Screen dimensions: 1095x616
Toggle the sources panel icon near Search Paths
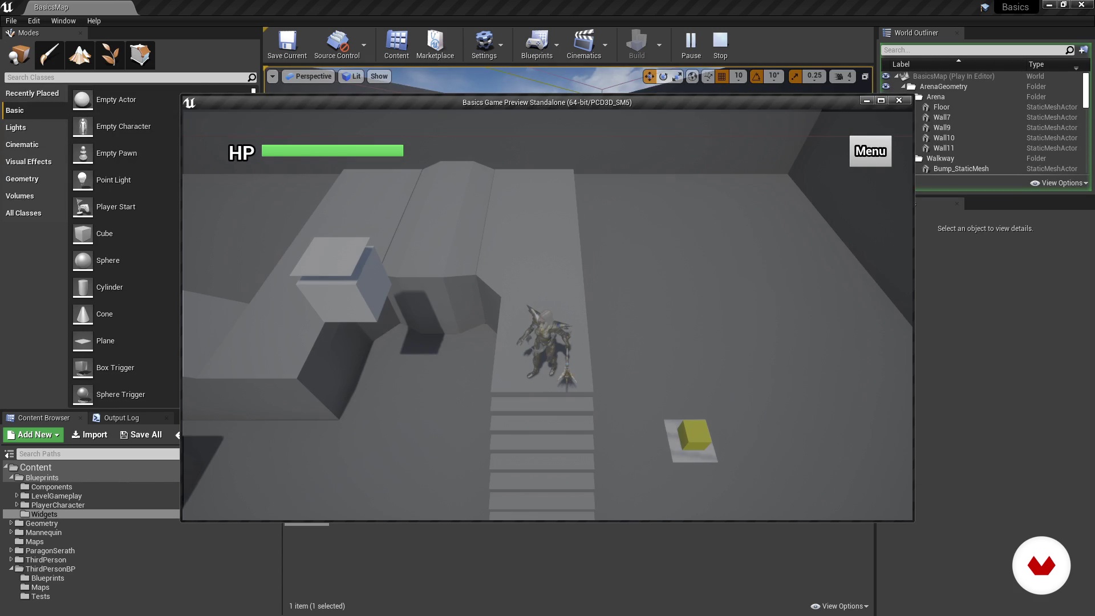9,454
